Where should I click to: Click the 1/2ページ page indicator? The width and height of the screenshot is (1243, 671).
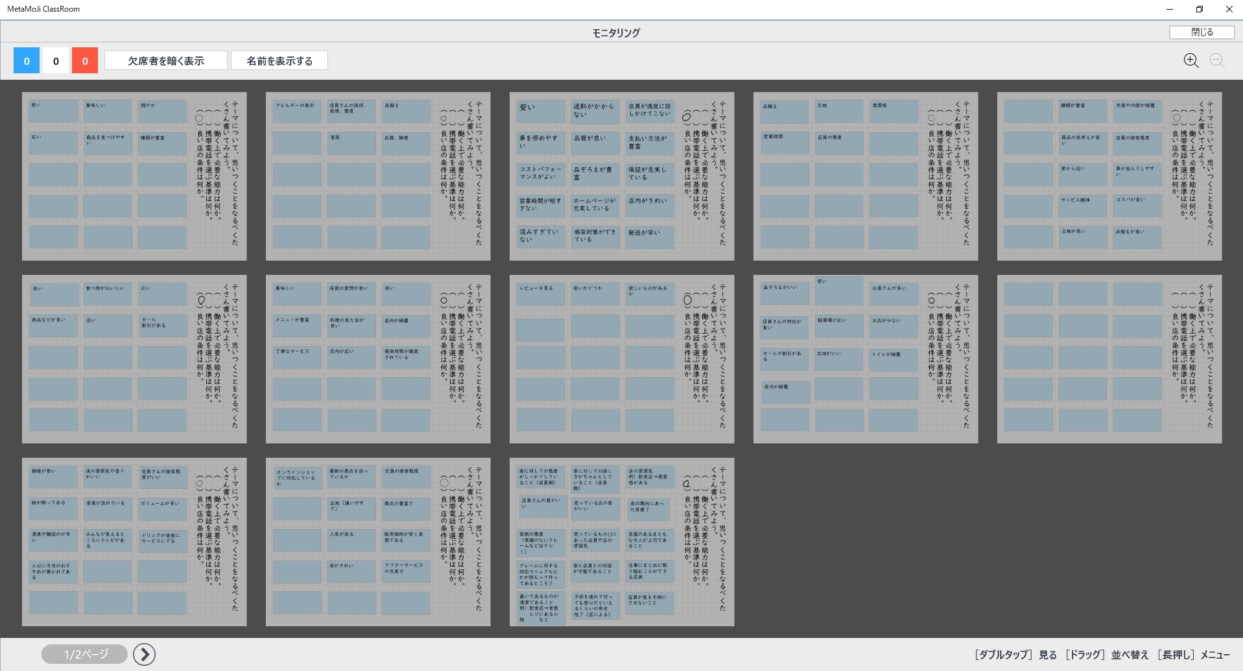tap(85, 654)
